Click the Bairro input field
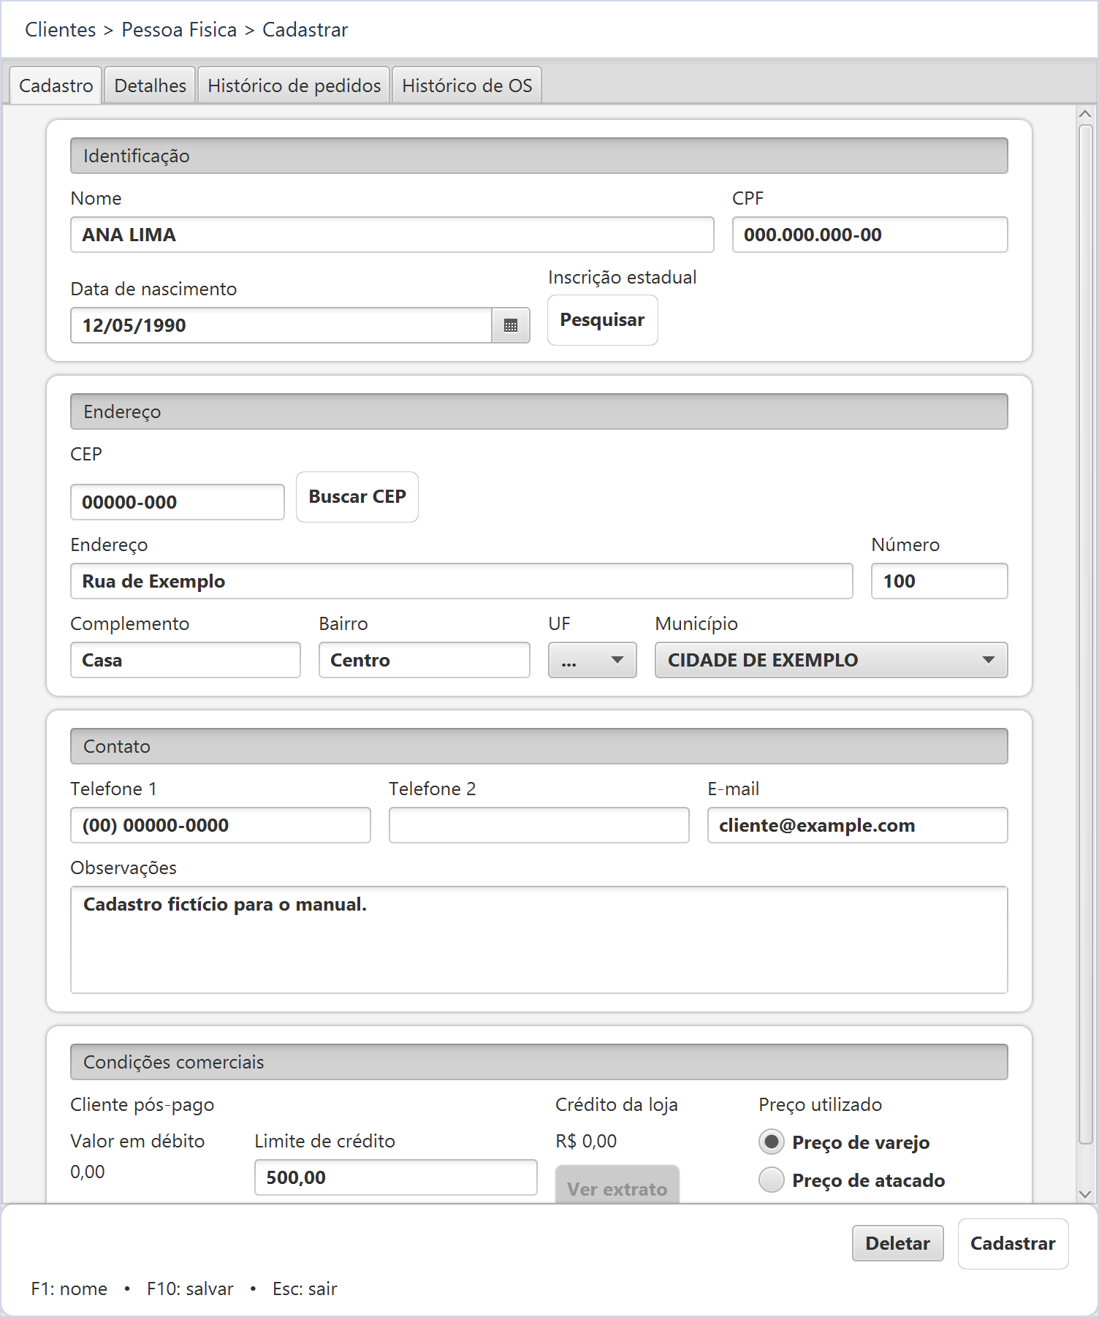 click(425, 660)
